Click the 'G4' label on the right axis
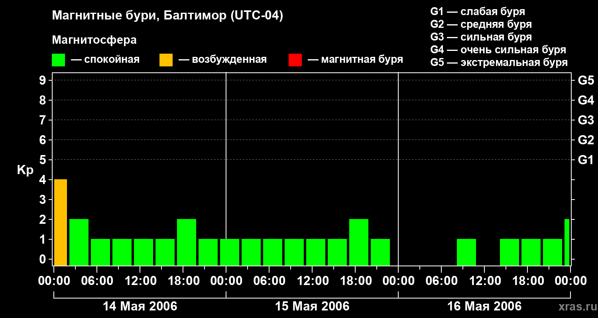The image size is (598, 318). (586, 100)
